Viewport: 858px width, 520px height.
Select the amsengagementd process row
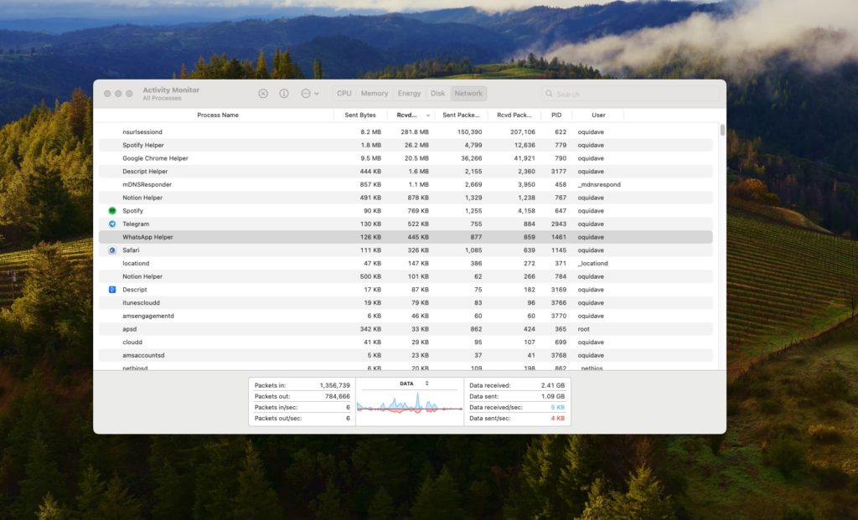pos(406,316)
